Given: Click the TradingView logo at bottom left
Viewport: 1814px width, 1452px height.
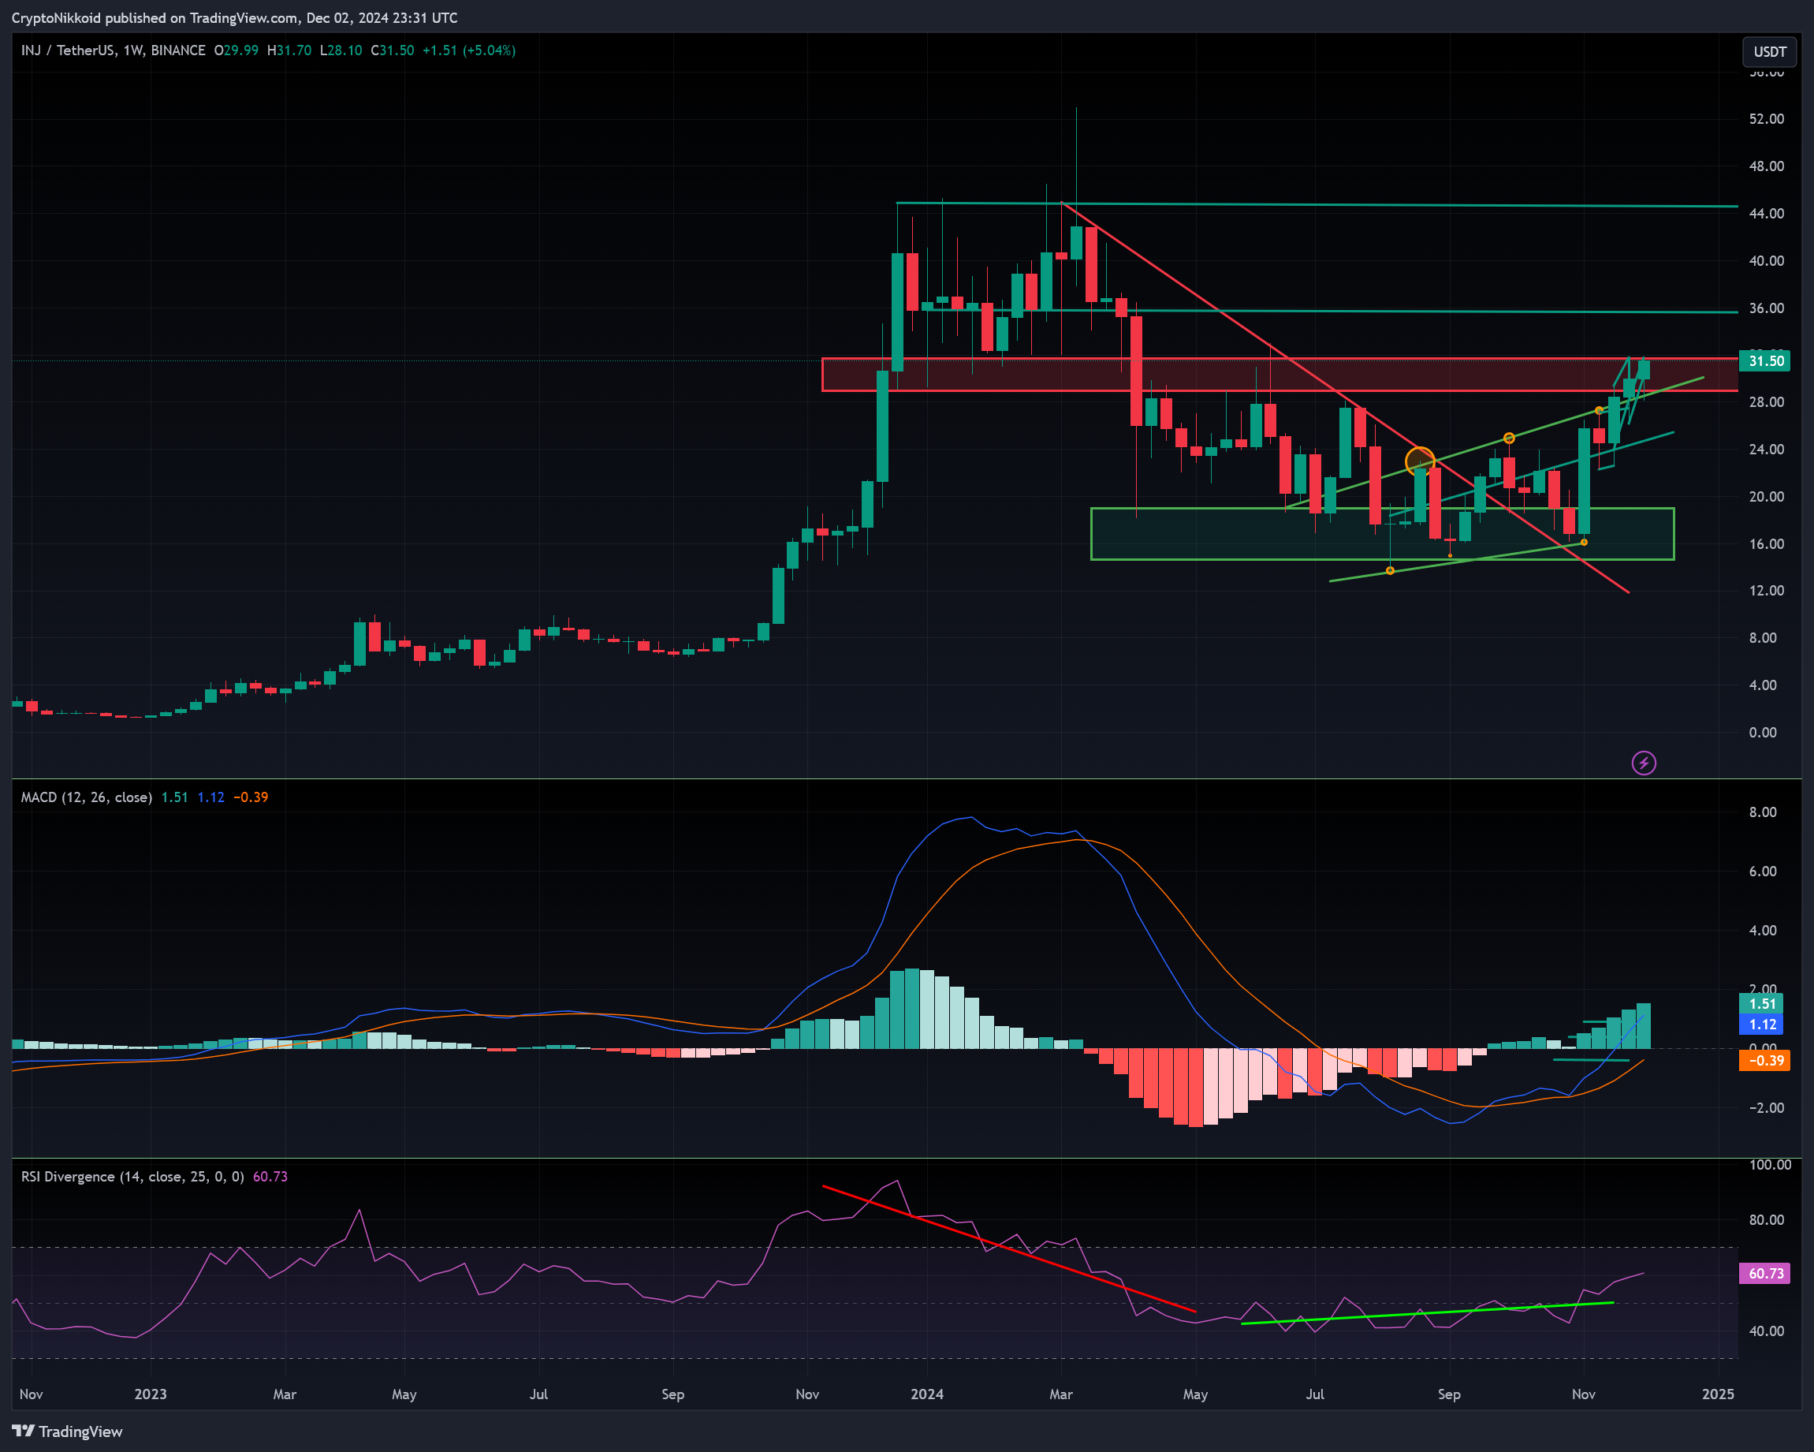Looking at the screenshot, I should tap(67, 1431).
